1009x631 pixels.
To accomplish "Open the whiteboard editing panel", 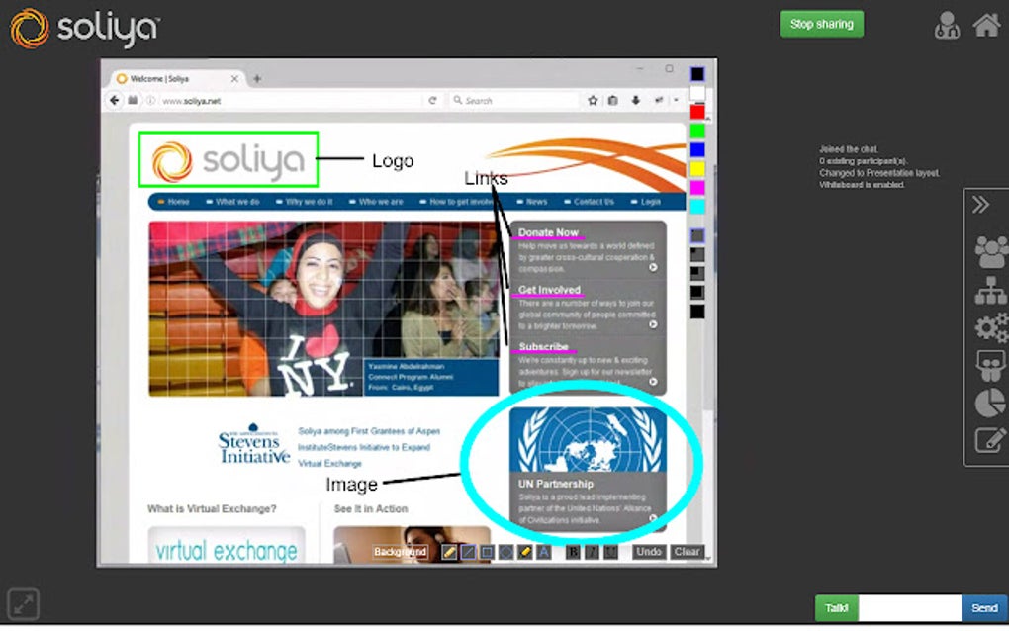I will 990,438.
